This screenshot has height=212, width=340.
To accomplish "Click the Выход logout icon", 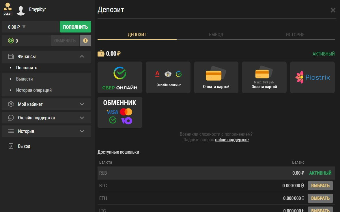I will (x=11, y=146).
